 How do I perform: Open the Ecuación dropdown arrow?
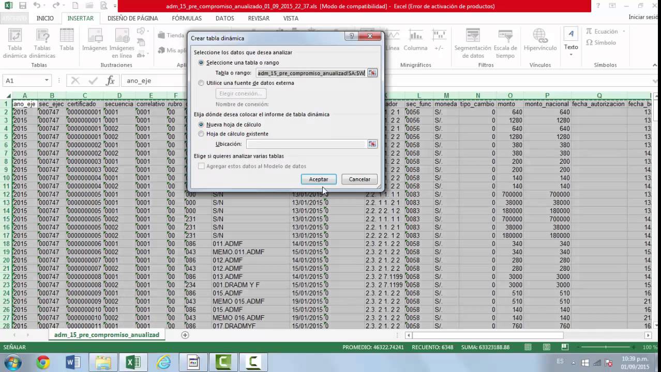click(624, 32)
